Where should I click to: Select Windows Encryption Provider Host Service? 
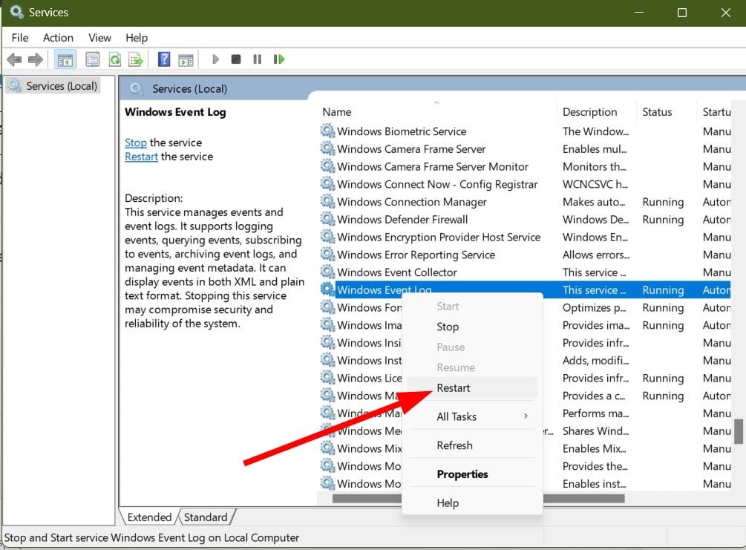(x=439, y=237)
